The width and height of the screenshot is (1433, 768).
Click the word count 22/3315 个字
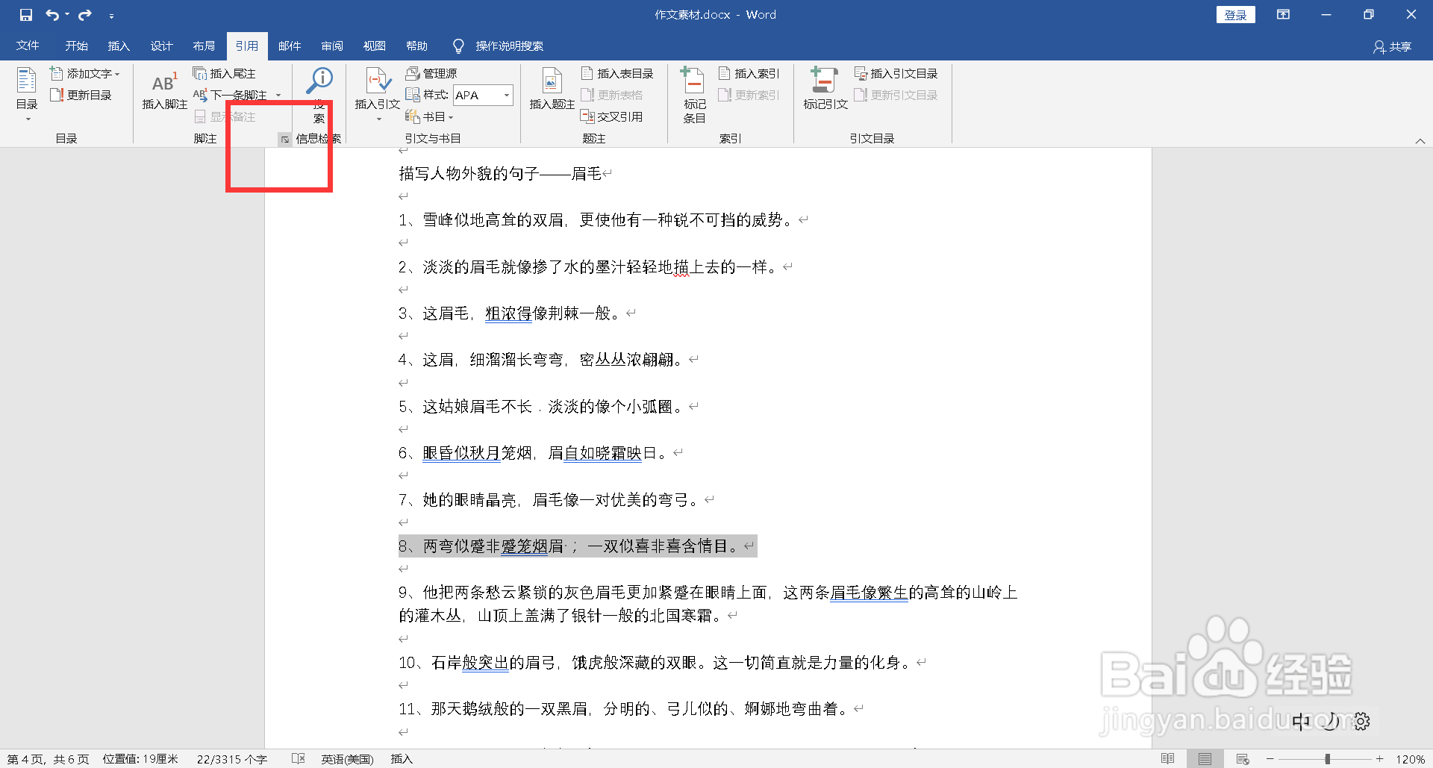click(232, 759)
